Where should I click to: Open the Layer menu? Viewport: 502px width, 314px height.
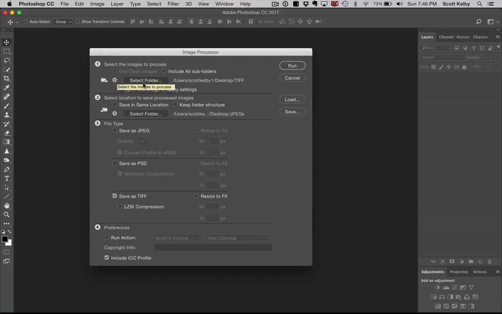pos(117,4)
